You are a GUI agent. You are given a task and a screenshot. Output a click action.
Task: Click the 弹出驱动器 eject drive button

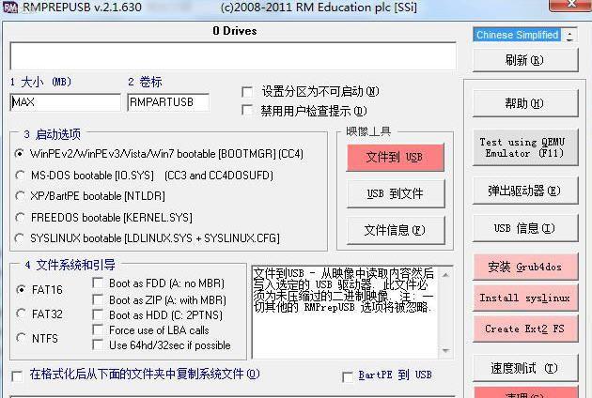click(x=525, y=191)
